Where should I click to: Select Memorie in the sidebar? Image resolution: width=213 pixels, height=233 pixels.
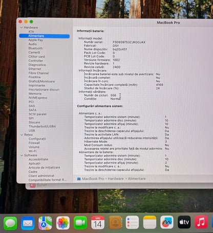pos(35,94)
